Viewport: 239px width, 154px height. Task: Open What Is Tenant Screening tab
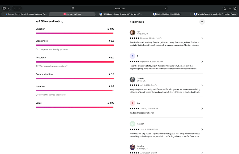click(215, 14)
